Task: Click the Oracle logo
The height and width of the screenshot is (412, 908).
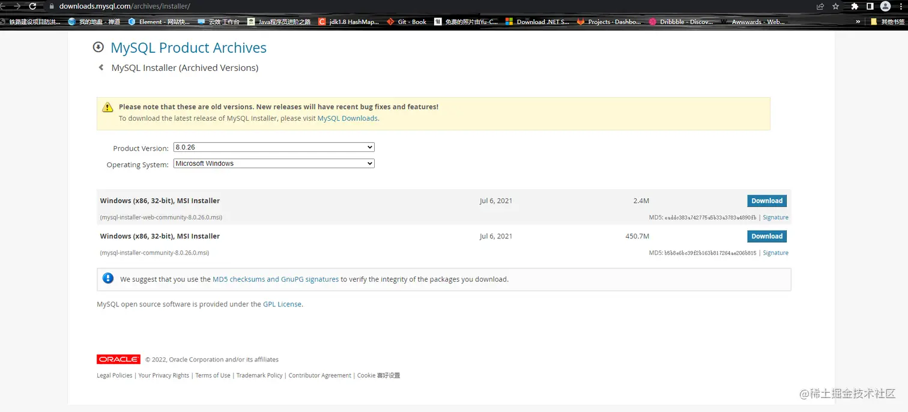Action: click(x=118, y=359)
